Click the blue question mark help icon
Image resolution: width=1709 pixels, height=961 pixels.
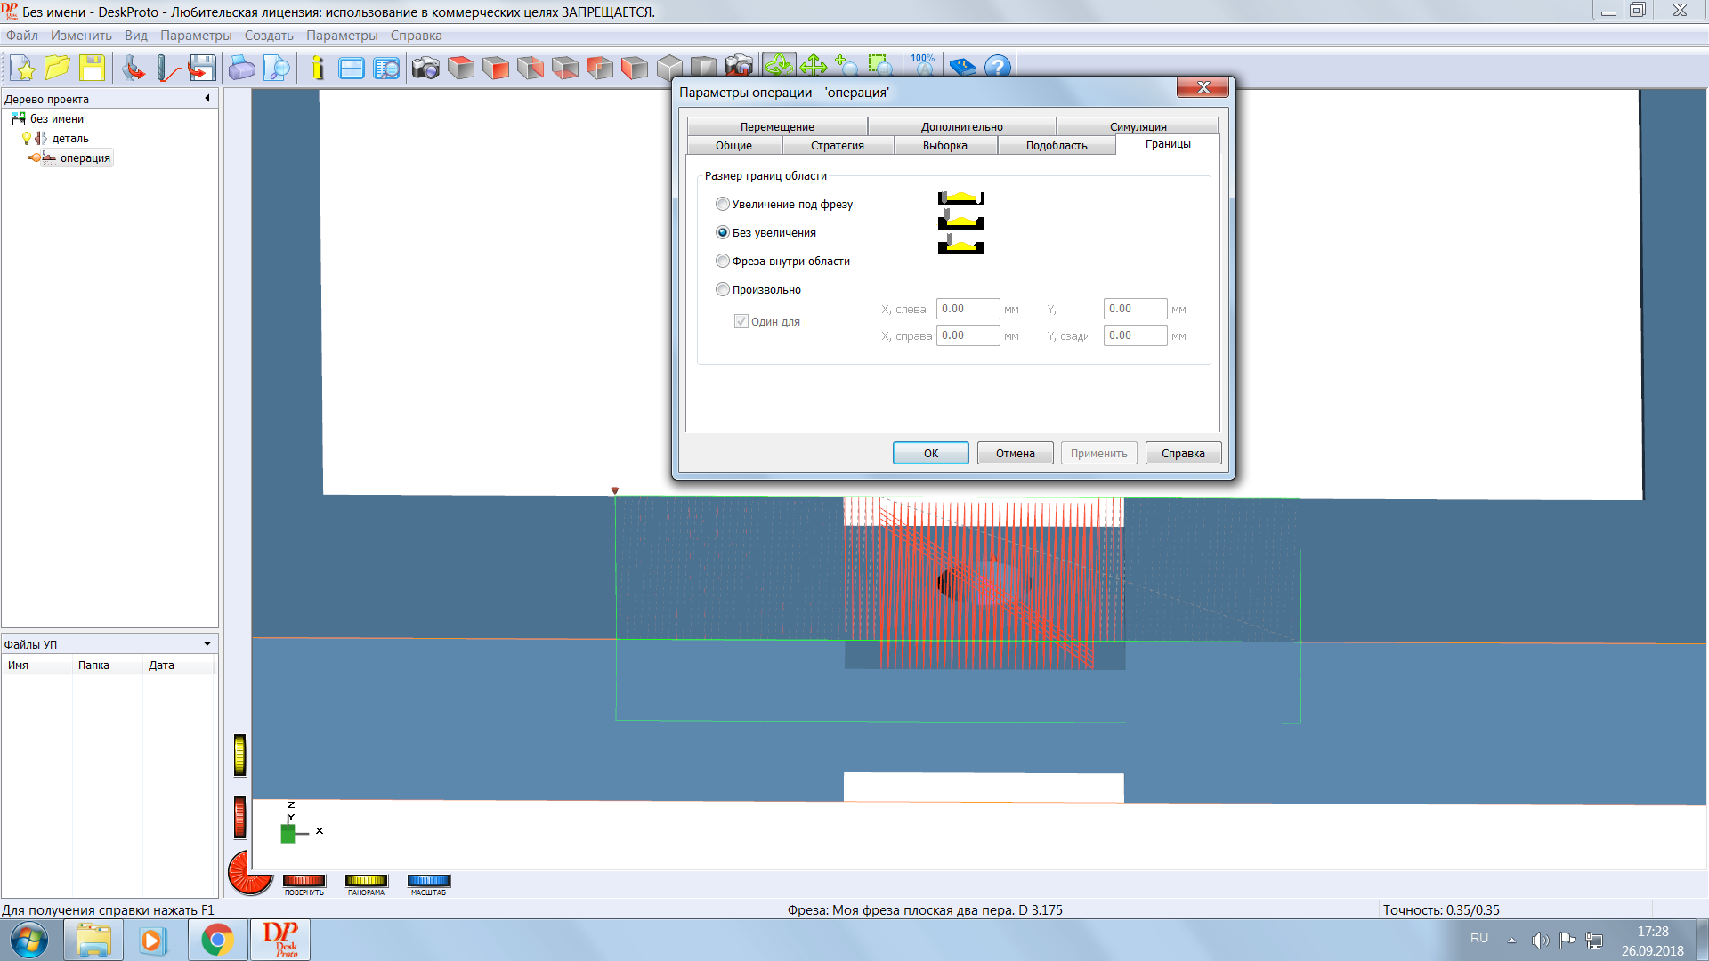coord(998,67)
